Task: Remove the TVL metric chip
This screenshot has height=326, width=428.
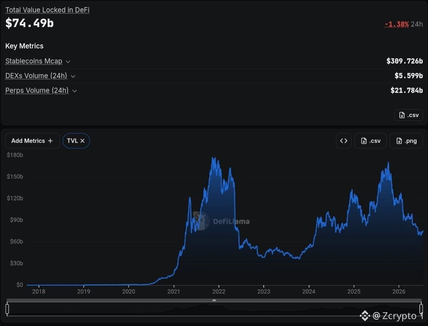Action: pos(82,141)
